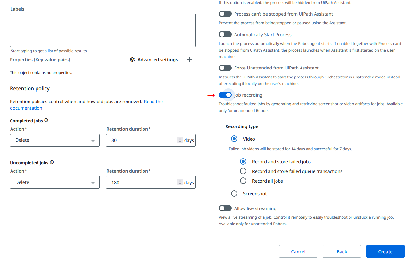The image size is (412, 261).
Task: Click the stepper arrows on the 180 days field
Action: (x=180, y=182)
